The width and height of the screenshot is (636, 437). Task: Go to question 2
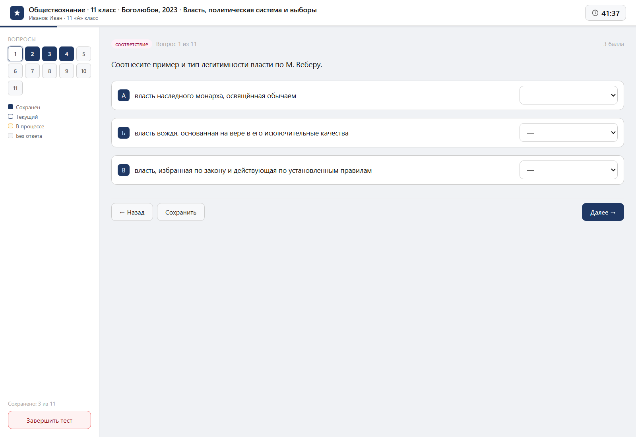(32, 54)
